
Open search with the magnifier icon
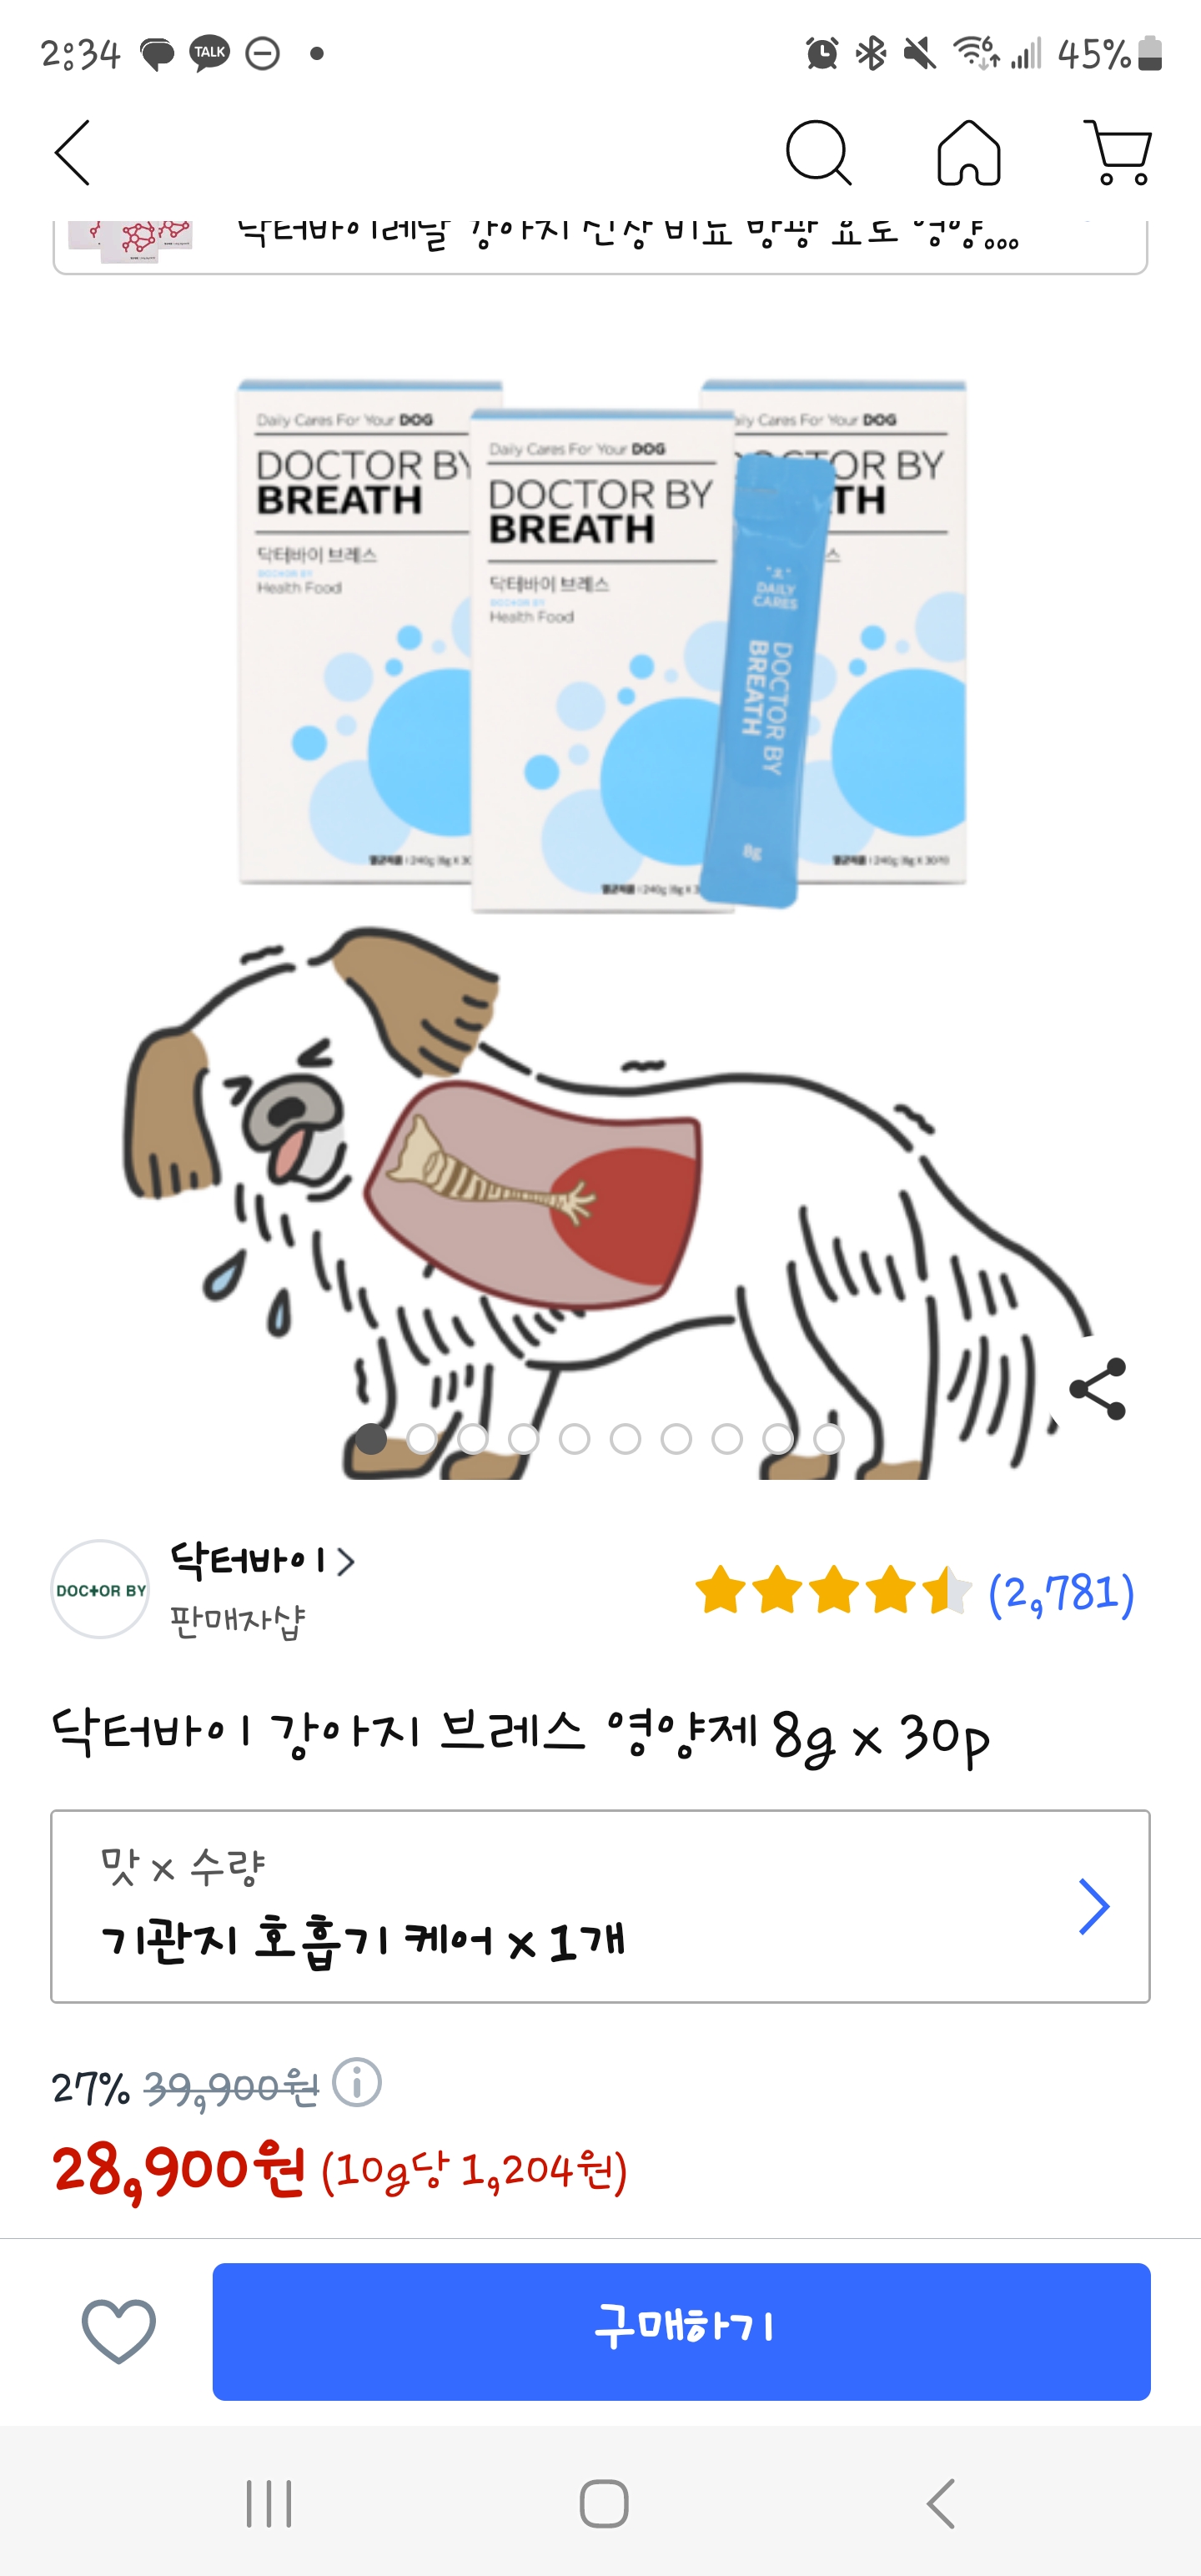tap(818, 153)
